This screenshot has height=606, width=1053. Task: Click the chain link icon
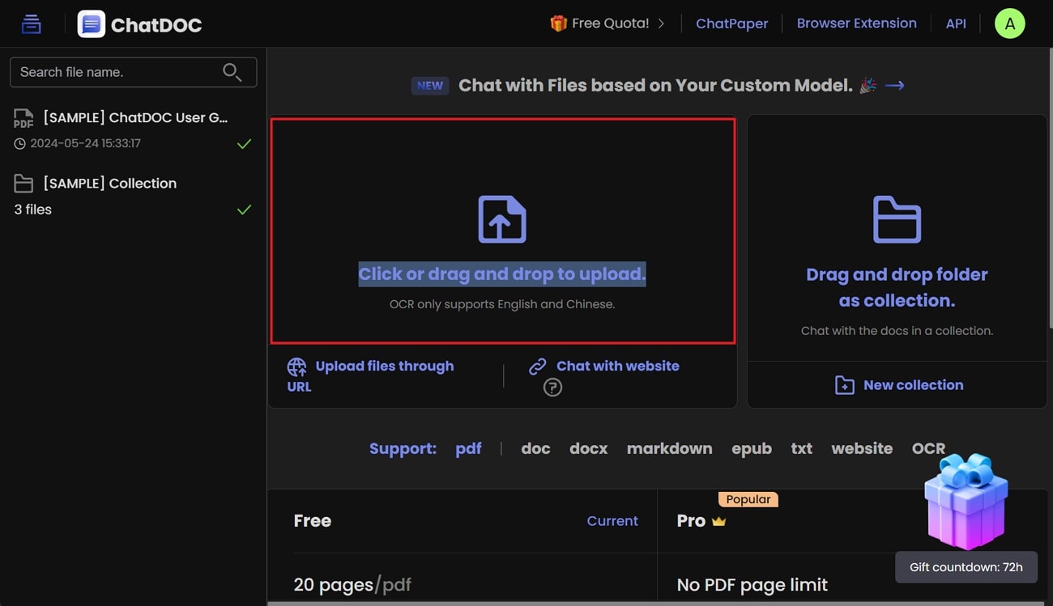click(538, 367)
